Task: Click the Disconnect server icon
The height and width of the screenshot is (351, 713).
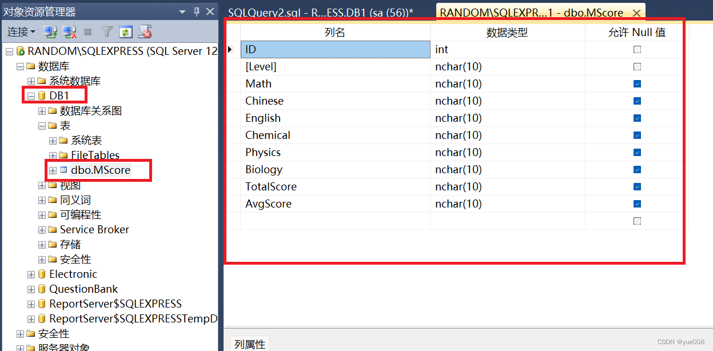Action: tap(70, 31)
